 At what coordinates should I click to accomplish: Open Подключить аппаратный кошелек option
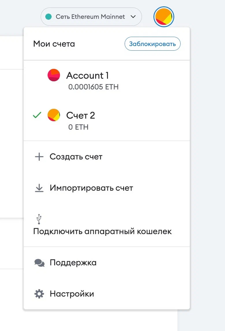[103, 231]
